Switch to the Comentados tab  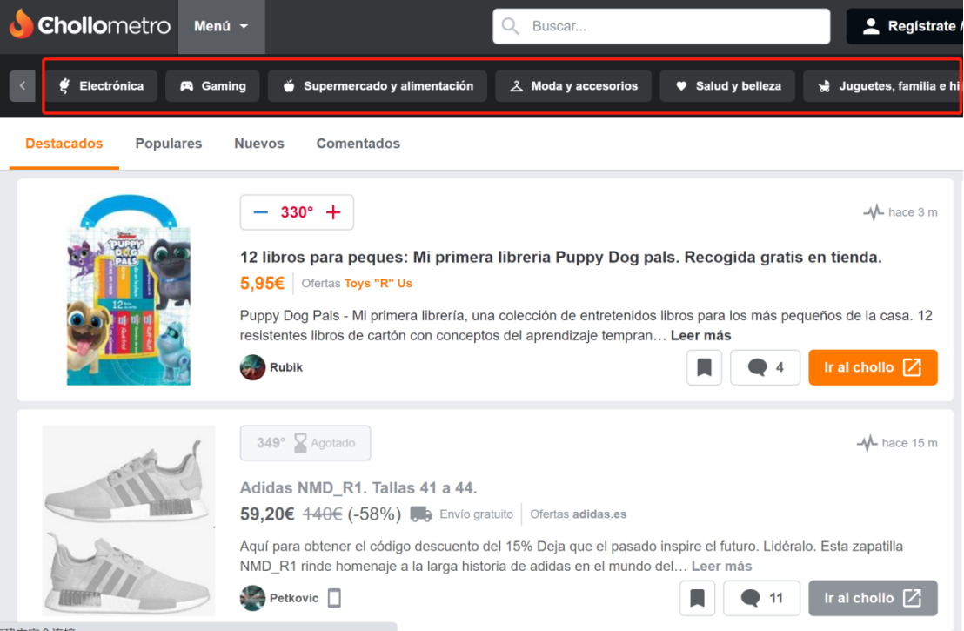pos(358,144)
